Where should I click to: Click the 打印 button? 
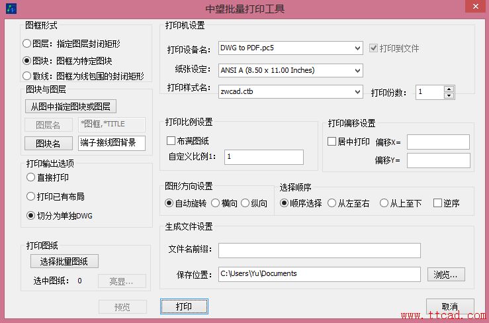184,306
